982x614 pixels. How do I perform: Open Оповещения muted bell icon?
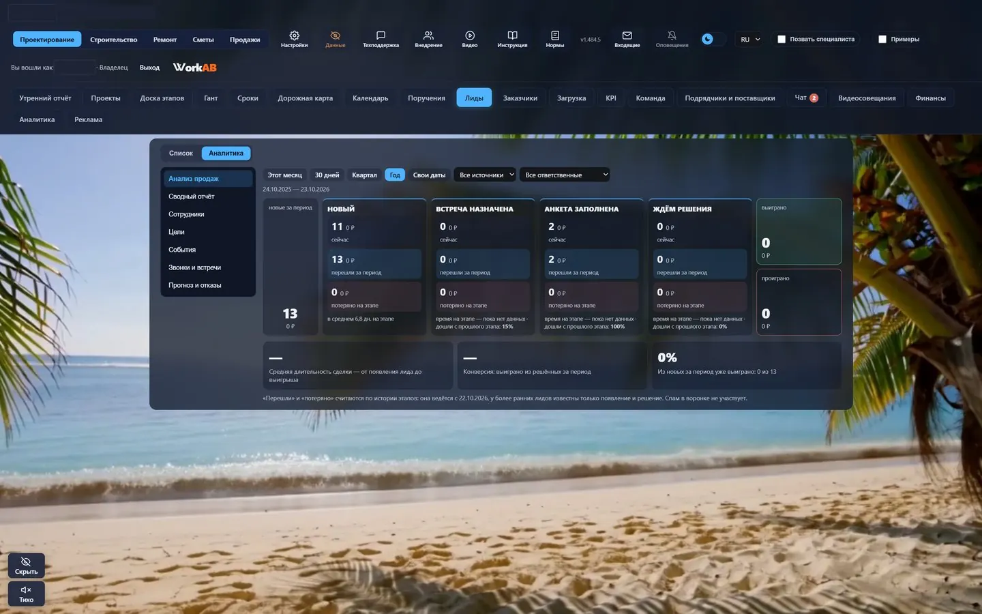[672, 39]
